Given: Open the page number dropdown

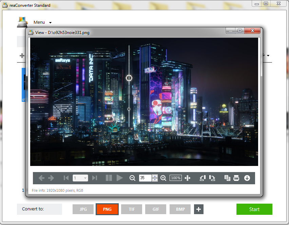Looking at the screenshot, I should (x=85, y=178).
